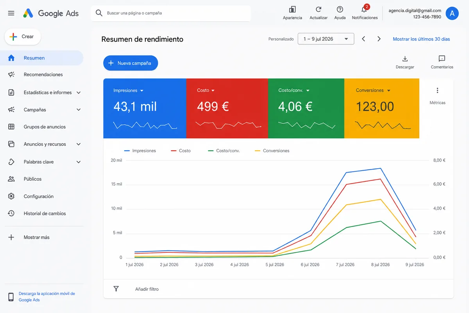Click the Historial de cambios clock icon

[11, 213]
